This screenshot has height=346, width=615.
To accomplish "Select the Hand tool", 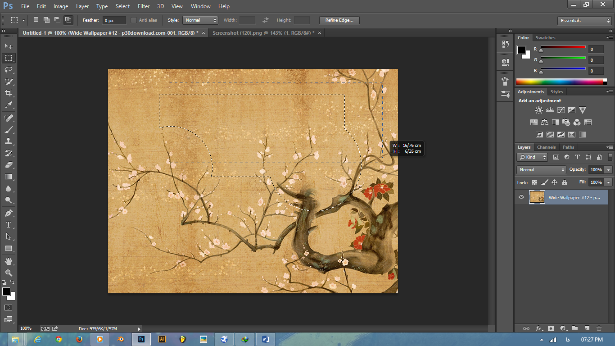I will (x=9, y=261).
